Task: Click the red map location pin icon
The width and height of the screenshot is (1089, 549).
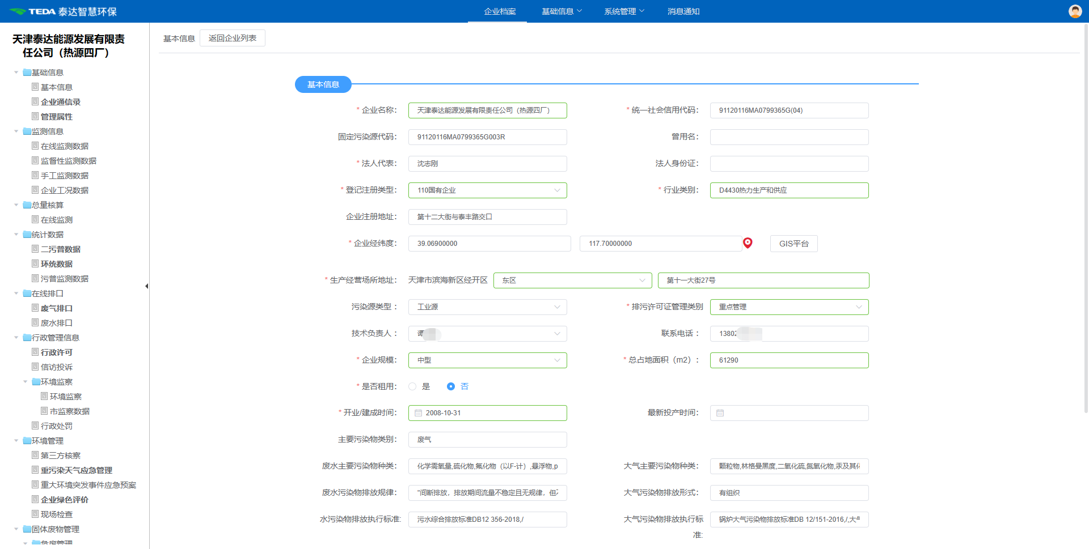Action: 748,243
